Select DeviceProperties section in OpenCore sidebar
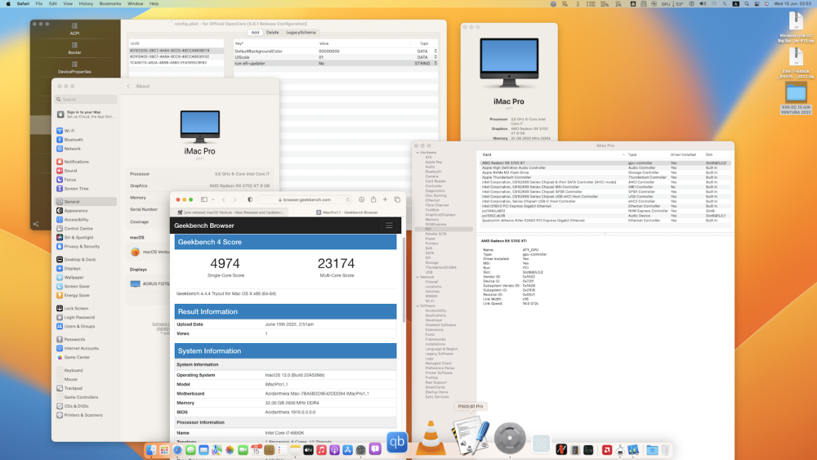This screenshot has height=460, width=817. (x=74, y=68)
